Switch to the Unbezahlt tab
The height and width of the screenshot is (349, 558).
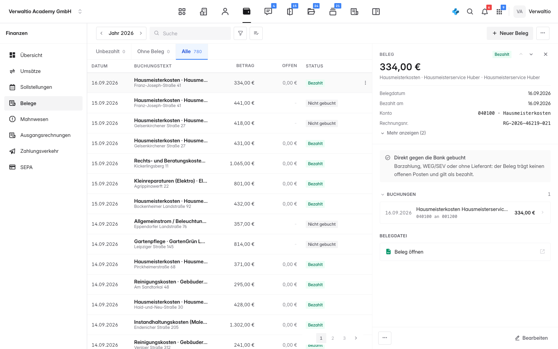pos(110,52)
